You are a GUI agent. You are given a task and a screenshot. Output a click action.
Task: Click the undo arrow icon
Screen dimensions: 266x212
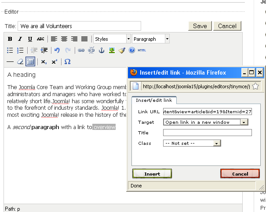point(57,50)
